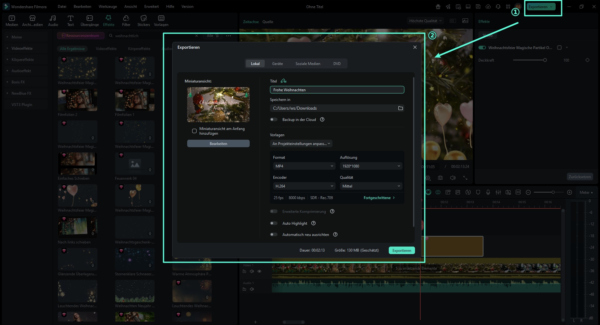Screen dimensions: 600x325
Task: Click the Titel field with Frohe Weihnachten
Action: [337, 90]
